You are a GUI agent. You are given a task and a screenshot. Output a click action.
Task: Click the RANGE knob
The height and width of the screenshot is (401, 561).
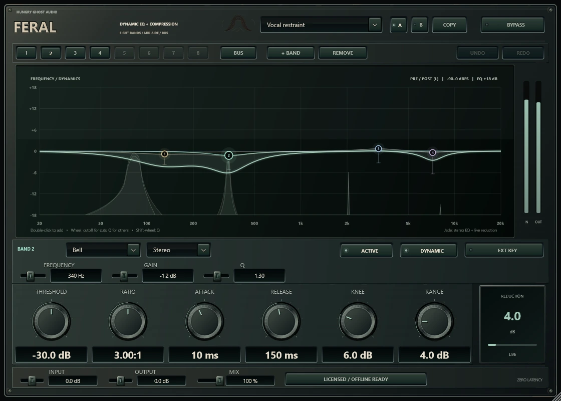click(x=434, y=321)
